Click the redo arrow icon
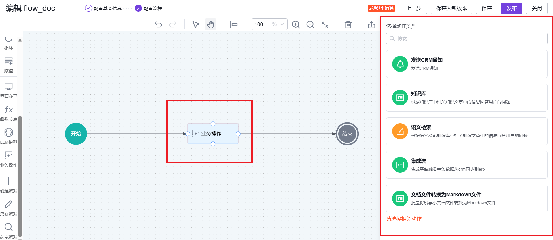Image resolution: width=553 pixels, height=240 pixels. point(173,24)
